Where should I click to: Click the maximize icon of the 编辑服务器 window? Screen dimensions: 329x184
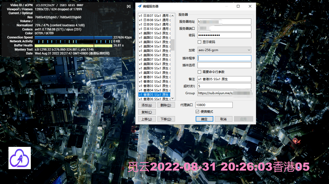(238, 6)
